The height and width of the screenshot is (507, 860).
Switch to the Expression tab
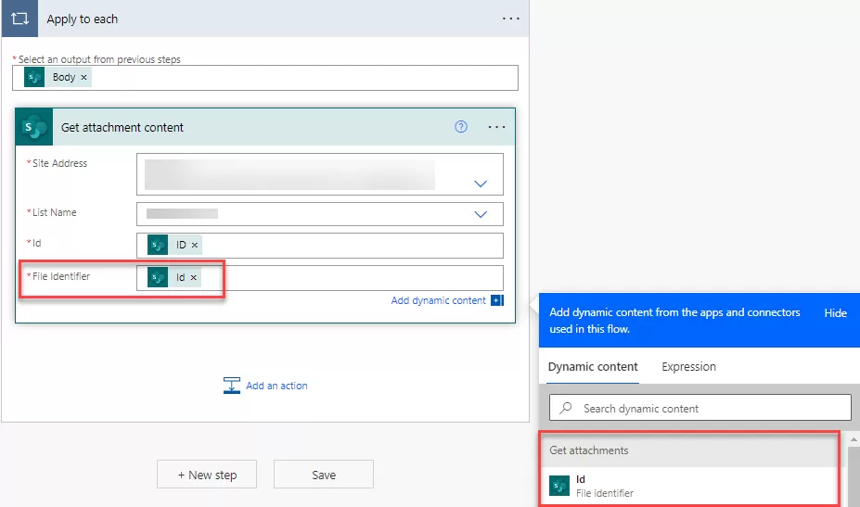(x=688, y=367)
